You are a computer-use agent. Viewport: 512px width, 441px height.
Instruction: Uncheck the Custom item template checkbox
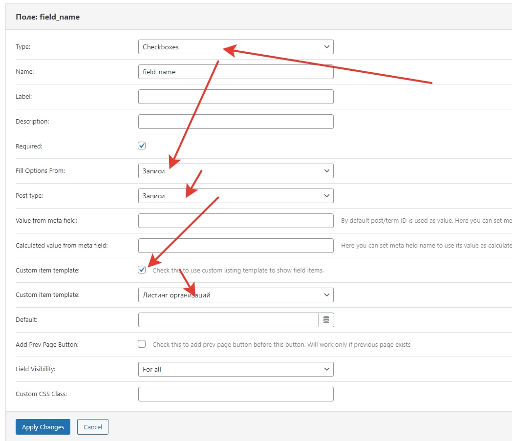(142, 270)
